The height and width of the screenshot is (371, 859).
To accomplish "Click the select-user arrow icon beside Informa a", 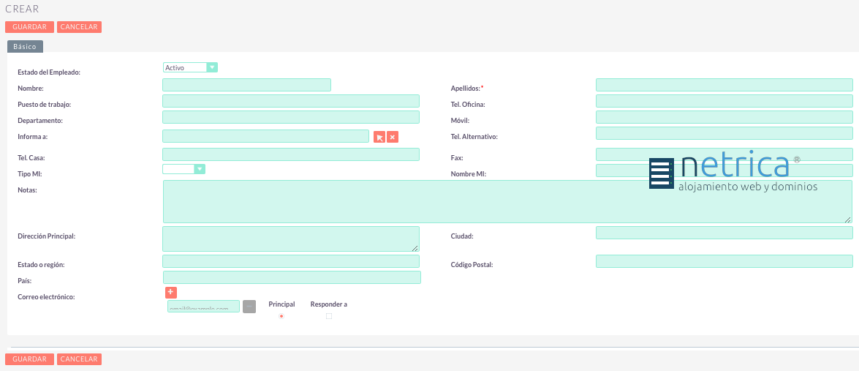I will coord(379,137).
